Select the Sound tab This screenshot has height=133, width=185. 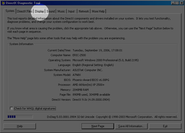[x=51, y=11]
